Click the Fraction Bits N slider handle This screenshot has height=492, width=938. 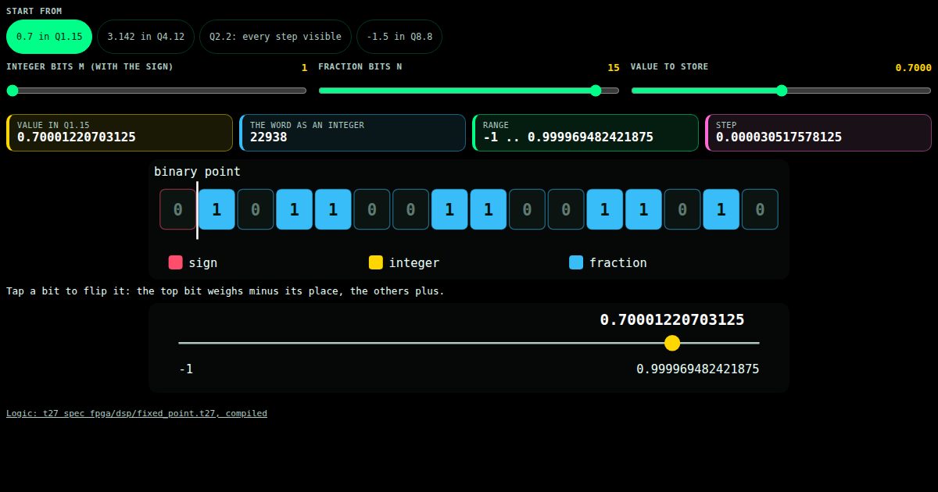[x=596, y=91]
